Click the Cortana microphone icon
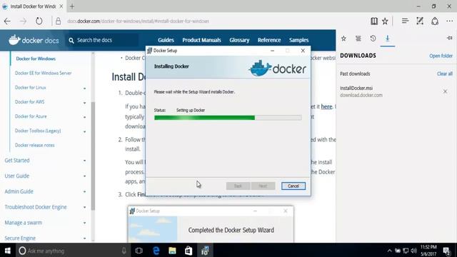This screenshot has height=257, width=457. [x=124, y=251]
